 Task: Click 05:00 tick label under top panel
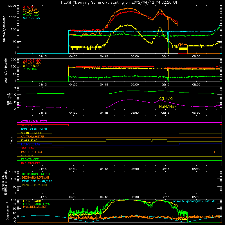tap(135, 57)
